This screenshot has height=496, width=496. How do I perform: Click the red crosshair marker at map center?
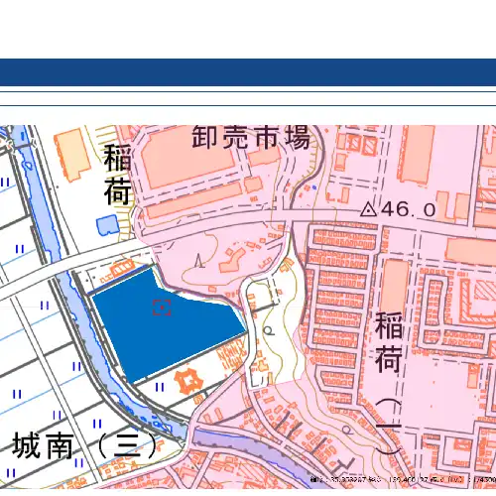tap(162, 308)
